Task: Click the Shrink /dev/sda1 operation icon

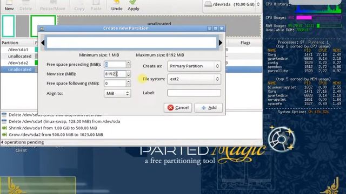Action: (4, 128)
